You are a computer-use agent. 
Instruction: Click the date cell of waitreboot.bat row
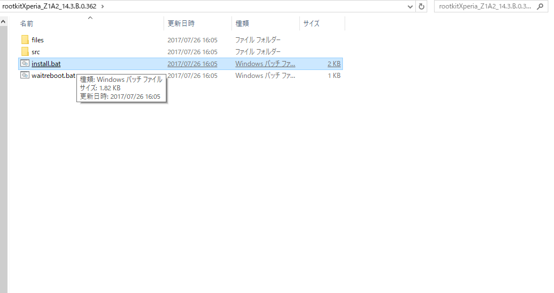(192, 76)
